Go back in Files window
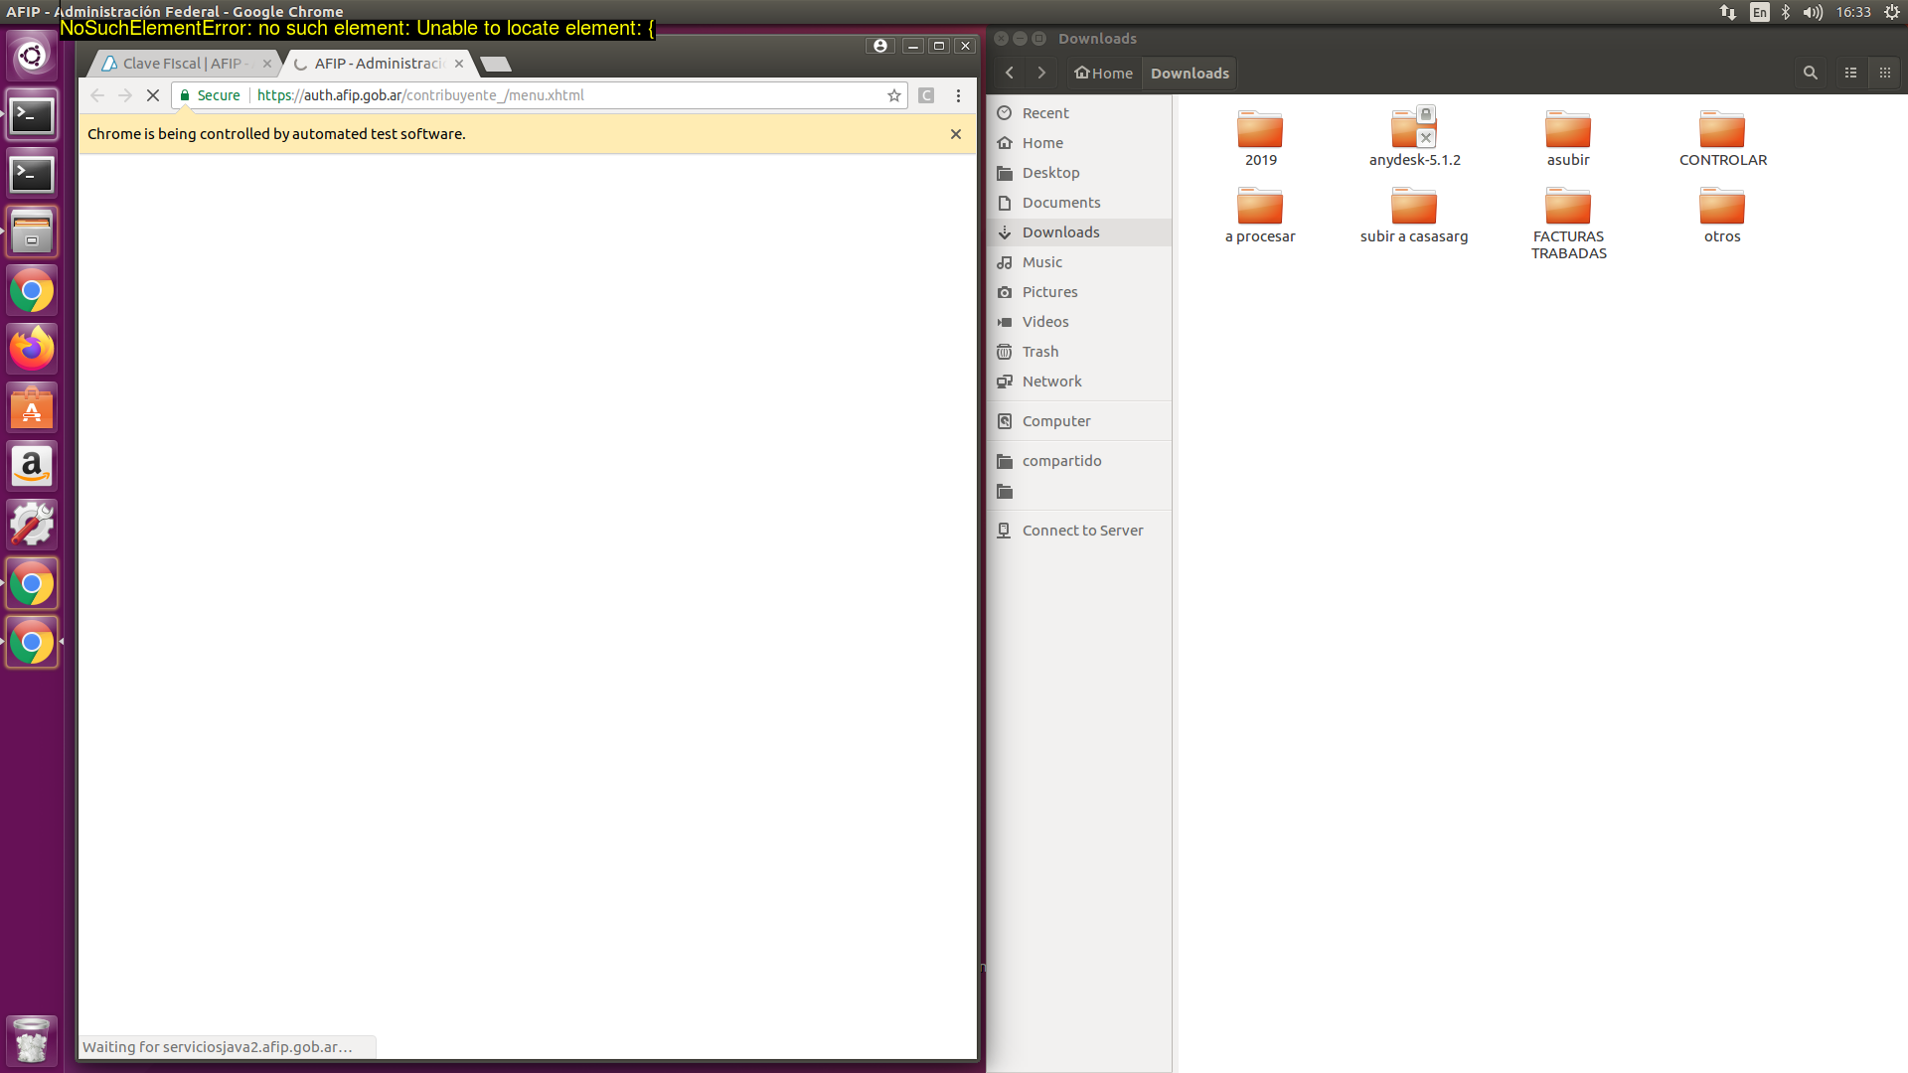This screenshot has width=1908, height=1073. coord(1010,73)
